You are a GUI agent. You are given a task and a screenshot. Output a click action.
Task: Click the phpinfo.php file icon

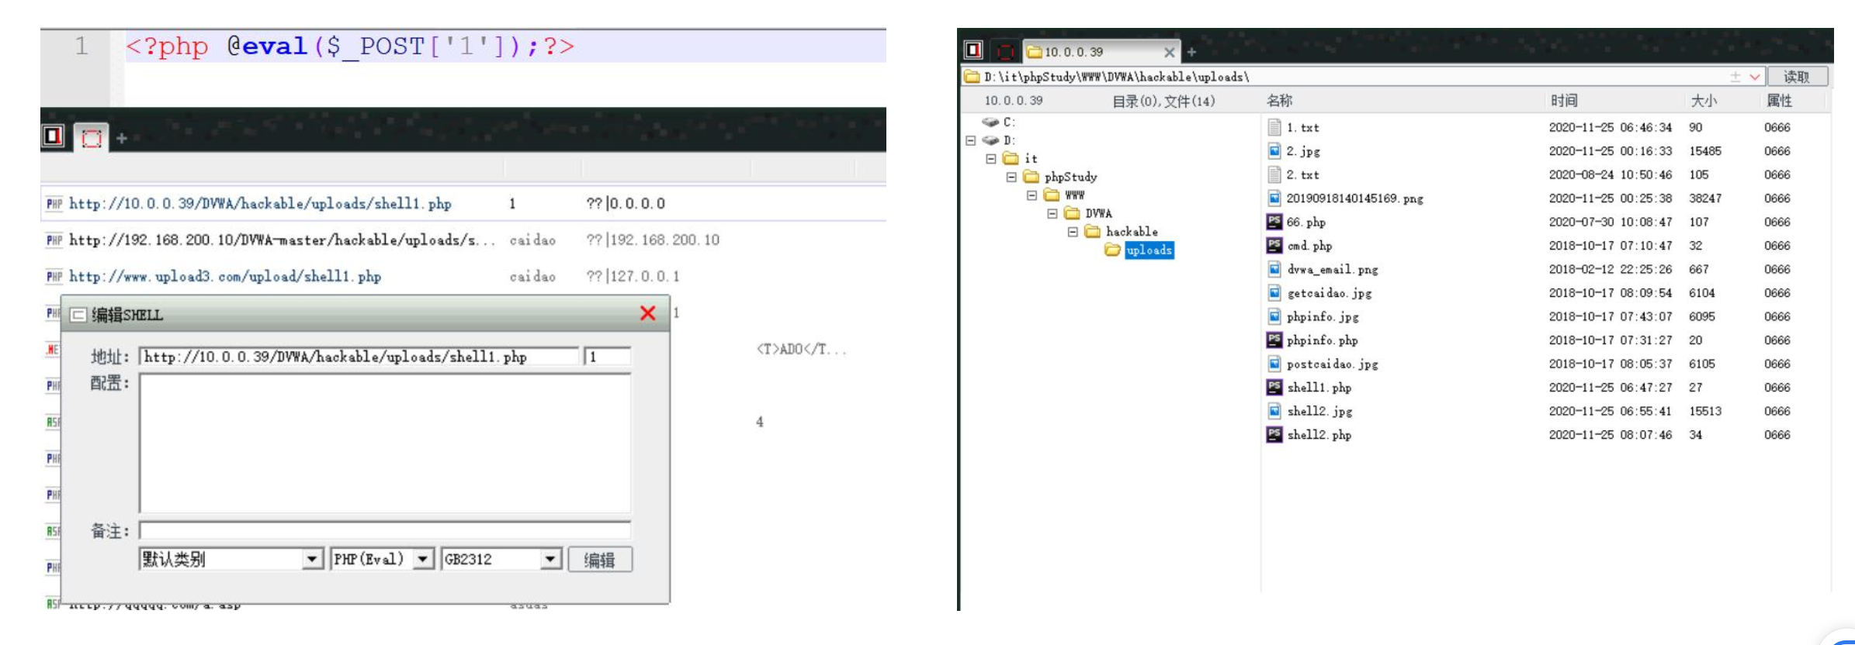1274,340
